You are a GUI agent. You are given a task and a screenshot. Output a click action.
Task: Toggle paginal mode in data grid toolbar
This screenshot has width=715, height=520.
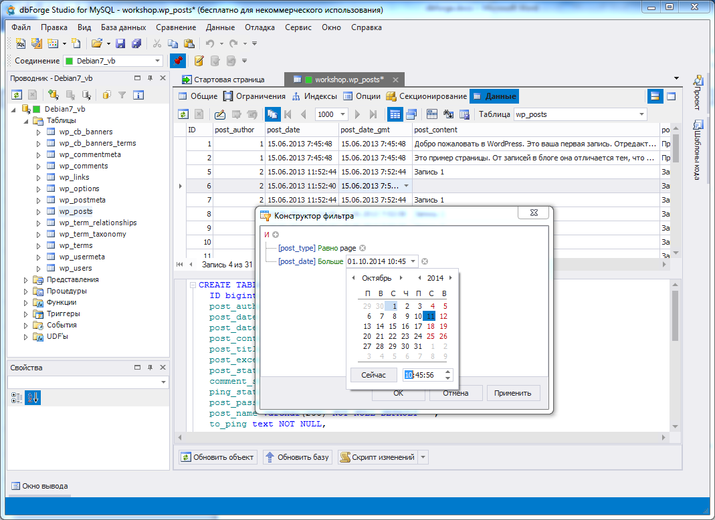point(273,114)
